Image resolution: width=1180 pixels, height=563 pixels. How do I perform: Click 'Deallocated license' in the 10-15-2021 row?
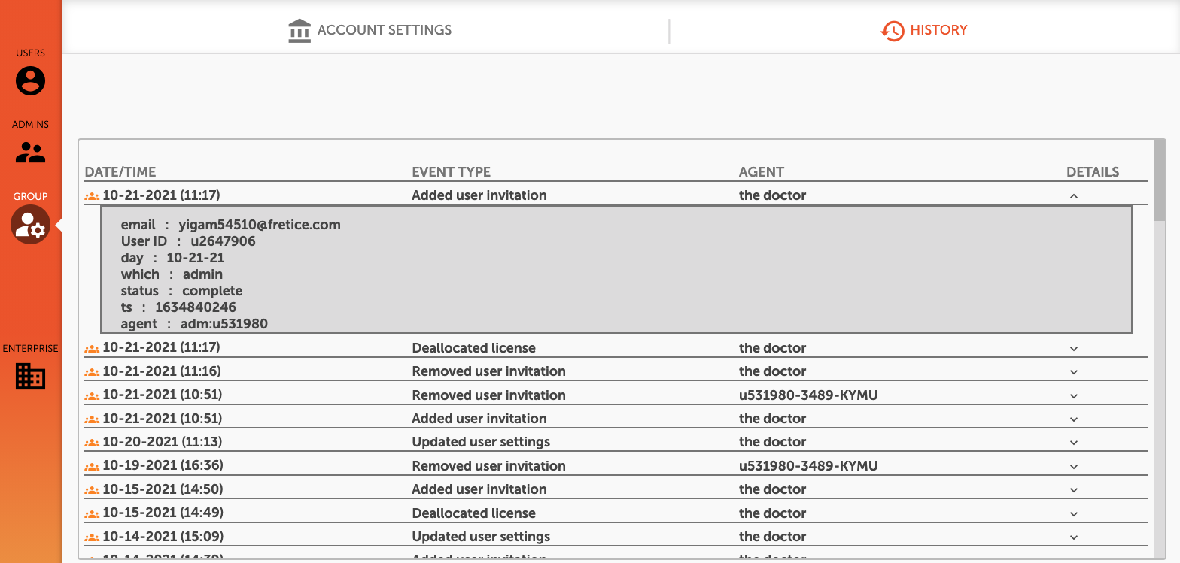pos(474,513)
